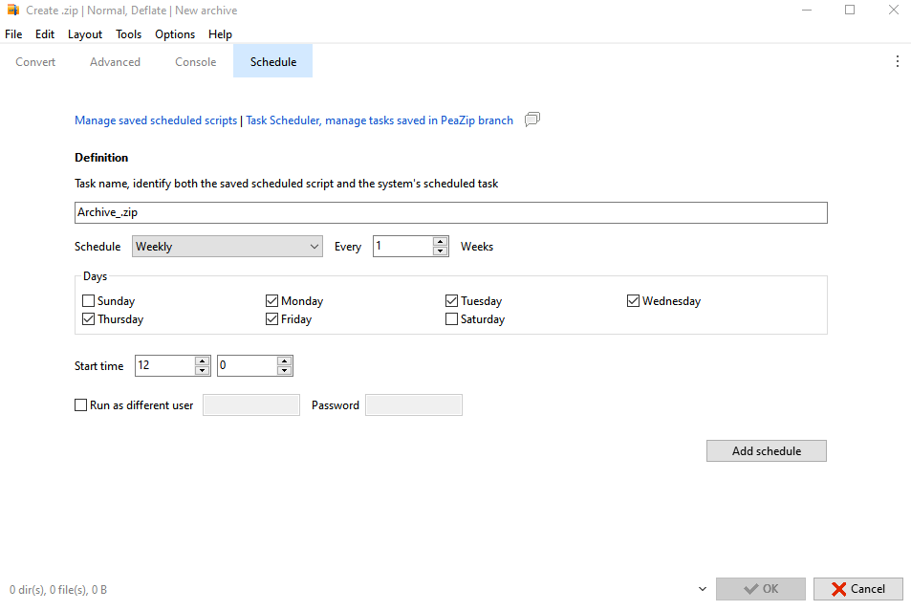Decrease the Start time hour value

click(202, 370)
